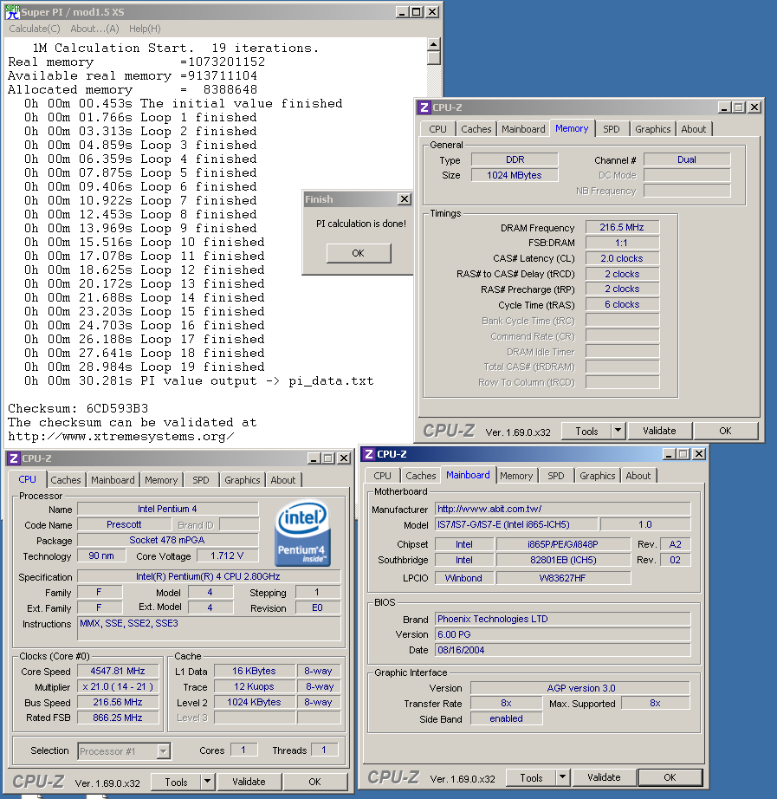This screenshot has height=799, width=777.
Task: Expand Tools dropdown arrow in CPU window
Action: [207, 783]
